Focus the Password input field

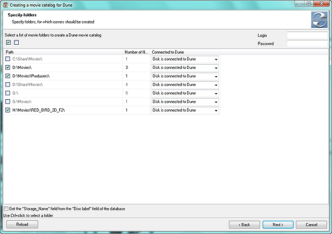click(307, 44)
